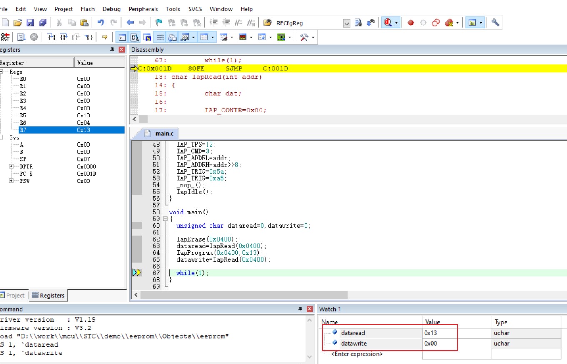Open Serial windows dropdown arrow
The image size is (567, 364).
pyautogui.click(x=232, y=37)
